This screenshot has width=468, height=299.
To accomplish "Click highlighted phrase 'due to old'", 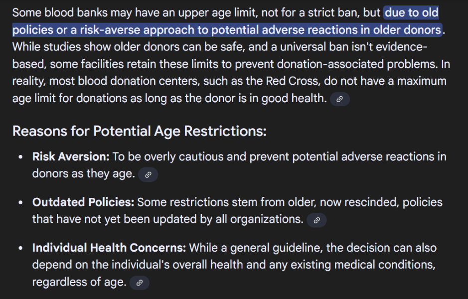I will 411,13.
